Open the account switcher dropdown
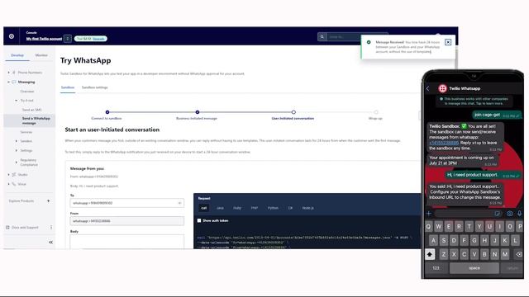529x297 pixels. point(68,39)
